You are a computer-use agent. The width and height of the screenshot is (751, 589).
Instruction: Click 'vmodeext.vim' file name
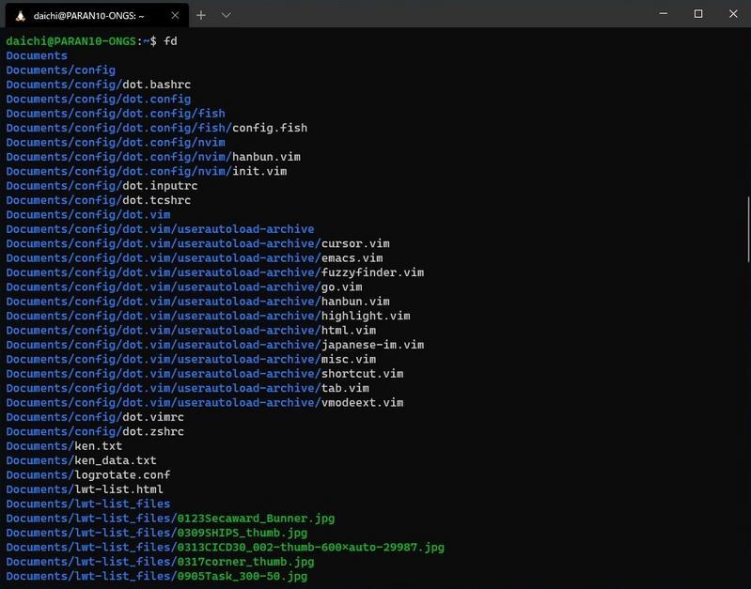coord(362,403)
